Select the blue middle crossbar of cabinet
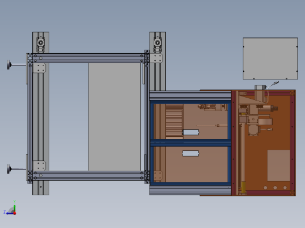 pyautogui.click(x=191, y=143)
